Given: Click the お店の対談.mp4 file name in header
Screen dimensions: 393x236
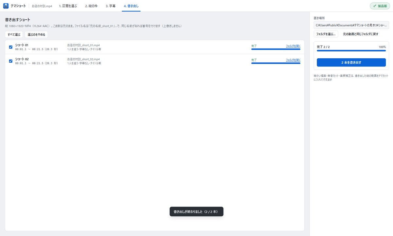Looking at the screenshot, I should pos(42,6).
